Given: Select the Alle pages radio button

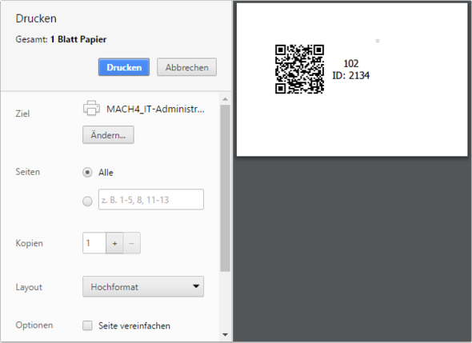Looking at the screenshot, I should click(87, 173).
